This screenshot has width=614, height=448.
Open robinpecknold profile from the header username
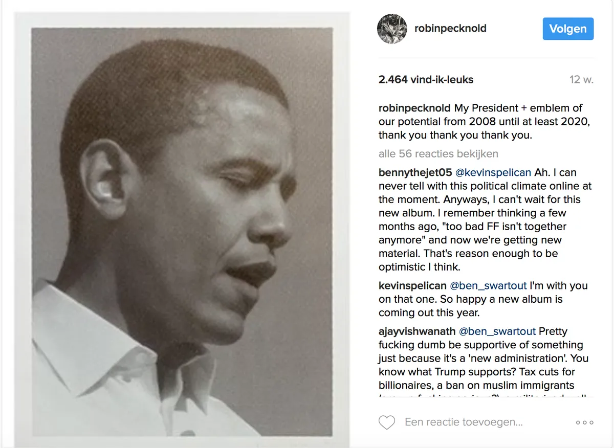(x=450, y=29)
